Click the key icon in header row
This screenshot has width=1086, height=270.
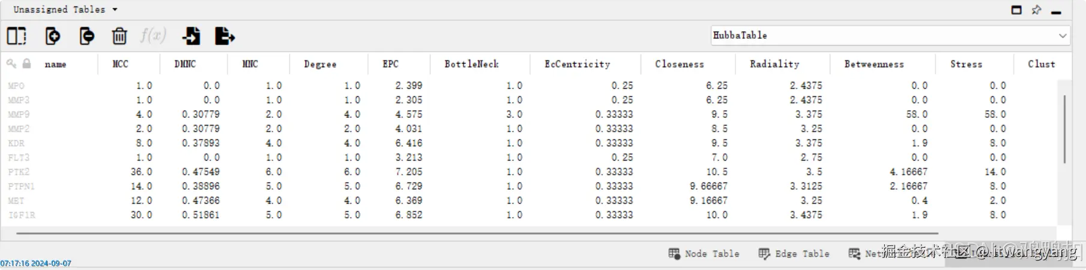[11, 63]
